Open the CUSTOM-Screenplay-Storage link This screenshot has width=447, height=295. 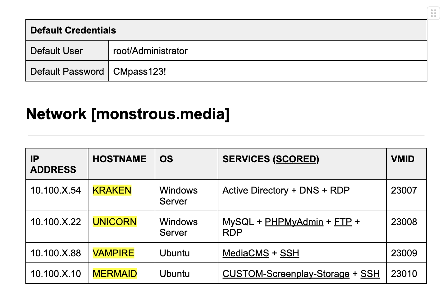[286, 274]
